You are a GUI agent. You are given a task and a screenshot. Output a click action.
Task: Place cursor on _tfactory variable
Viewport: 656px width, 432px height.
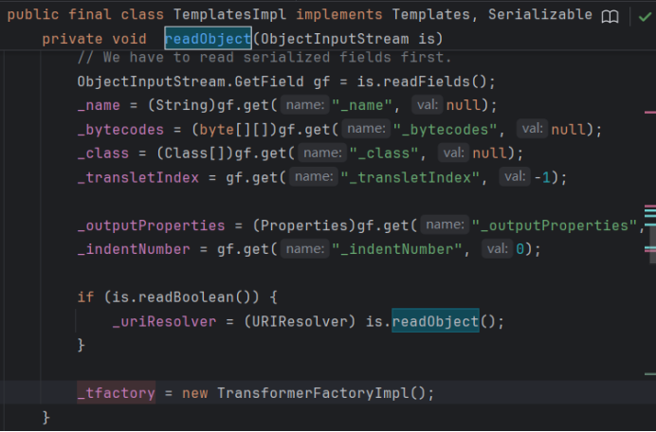[x=116, y=393]
